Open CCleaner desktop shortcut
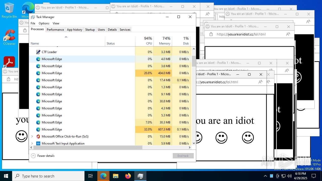 [9, 38]
